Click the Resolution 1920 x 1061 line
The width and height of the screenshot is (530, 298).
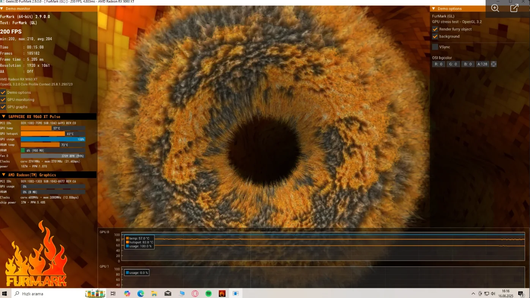coord(25,65)
